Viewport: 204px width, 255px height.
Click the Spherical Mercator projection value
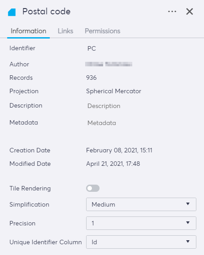tap(113, 91)
